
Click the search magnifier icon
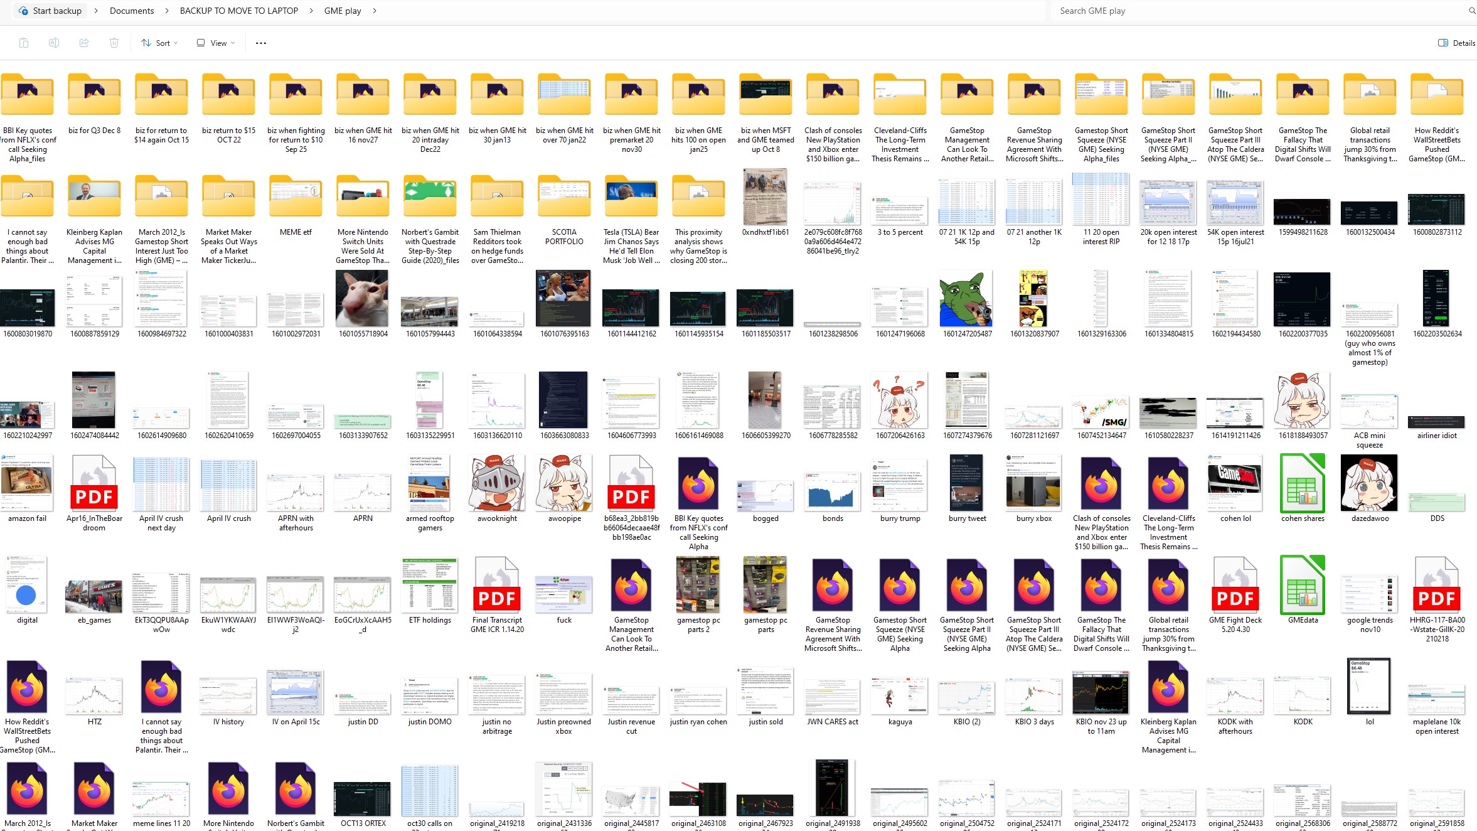click(1471, 11)
